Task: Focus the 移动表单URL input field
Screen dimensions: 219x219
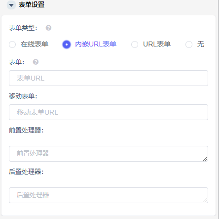Action: pos(109,112)
